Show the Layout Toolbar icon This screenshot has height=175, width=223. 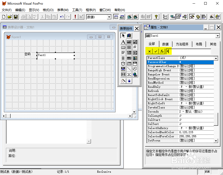coord(204,17)
